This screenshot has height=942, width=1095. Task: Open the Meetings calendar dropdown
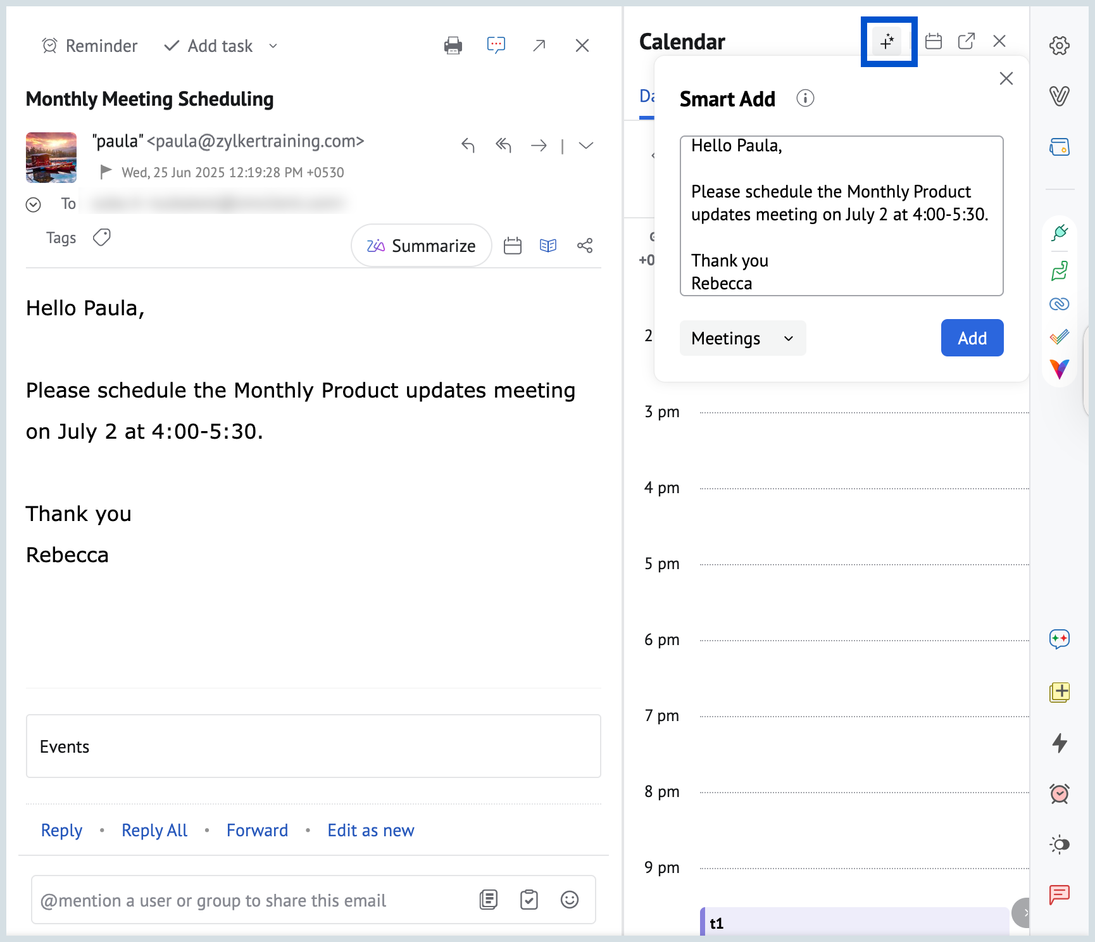[742, 338]
